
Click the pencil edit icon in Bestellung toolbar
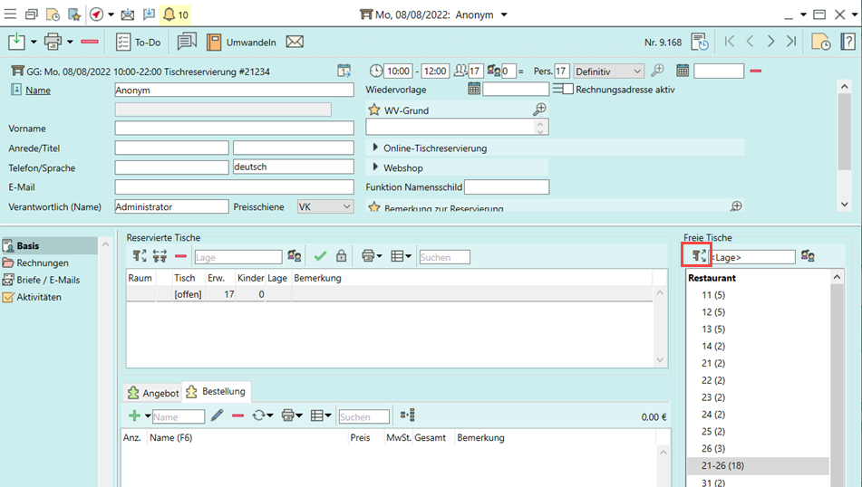tap(217, 415)
